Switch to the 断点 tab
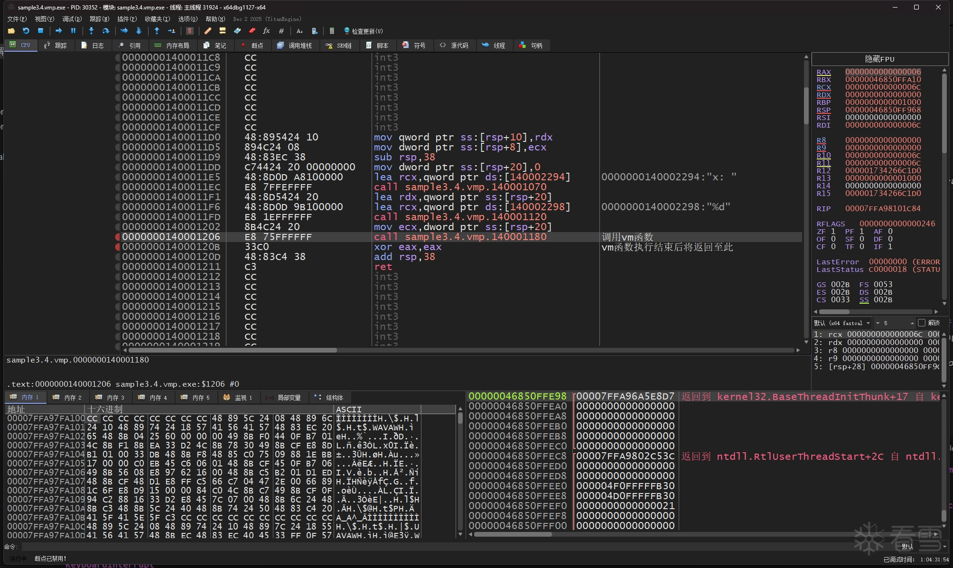Viewport: 953px width, 568px height. tap(252, 46)
